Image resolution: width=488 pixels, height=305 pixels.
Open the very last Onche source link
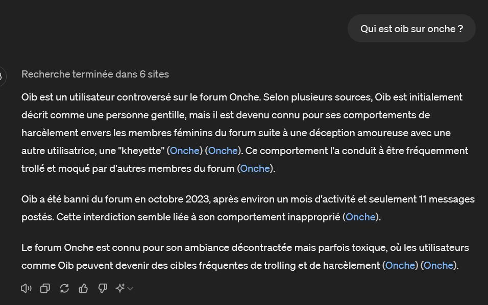(x=438, y=265)
